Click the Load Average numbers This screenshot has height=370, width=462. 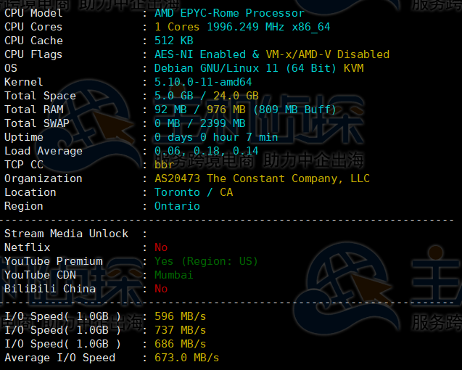[x=206, y=151]
